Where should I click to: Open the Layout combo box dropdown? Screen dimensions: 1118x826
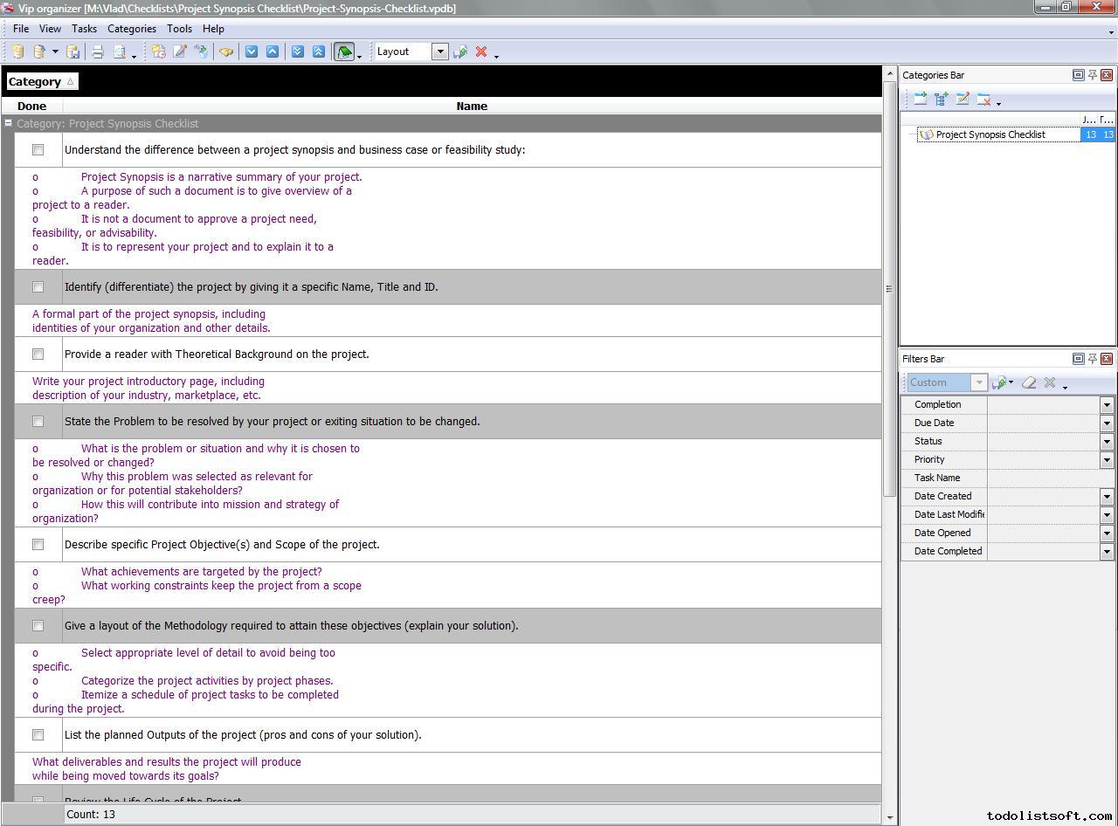[x=440, y=52]
